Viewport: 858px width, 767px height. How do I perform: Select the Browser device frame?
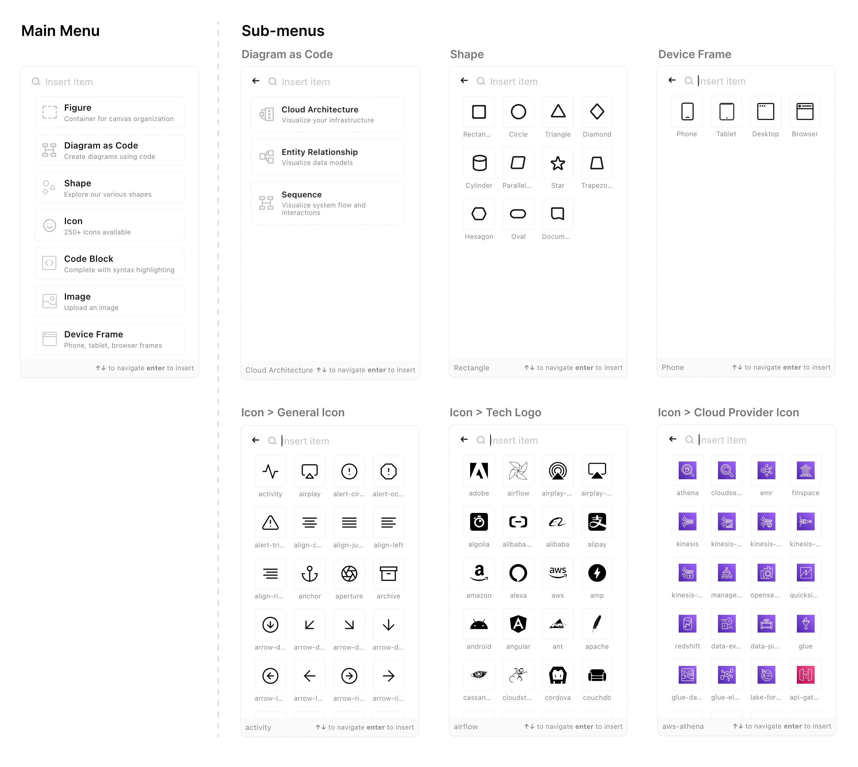804,112
